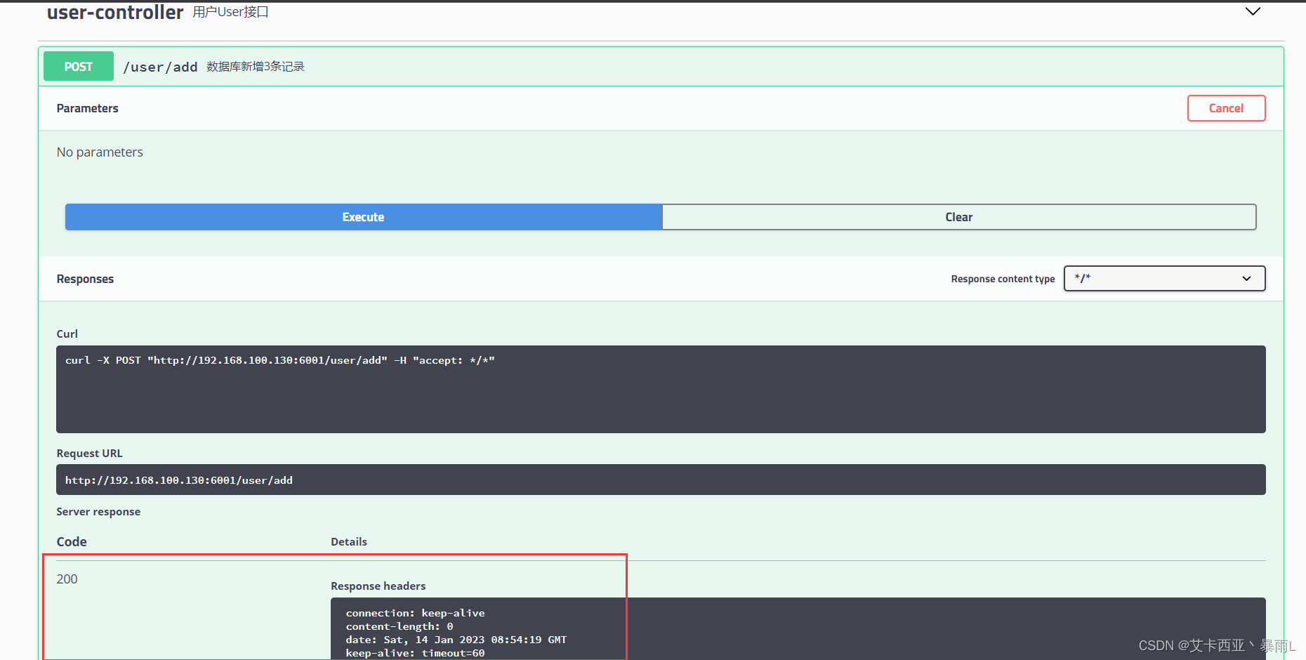Click the Code column header

(72, 542)
